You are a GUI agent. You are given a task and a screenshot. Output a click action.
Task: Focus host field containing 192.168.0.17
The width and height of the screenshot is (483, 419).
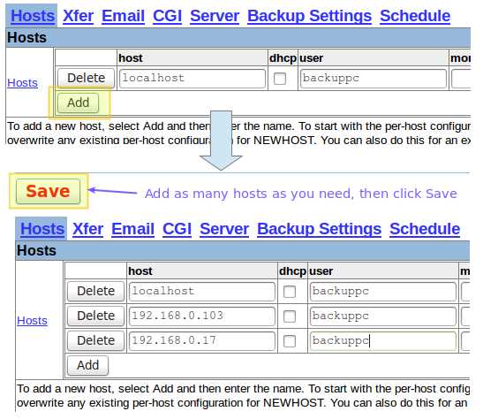click(202, 340)
